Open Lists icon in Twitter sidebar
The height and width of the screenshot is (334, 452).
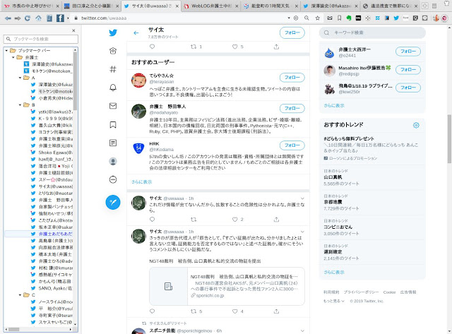coord(113,143)
